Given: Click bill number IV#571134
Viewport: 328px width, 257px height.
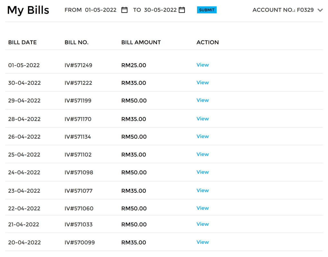Looking at the screenshot, I should point(77,137).
